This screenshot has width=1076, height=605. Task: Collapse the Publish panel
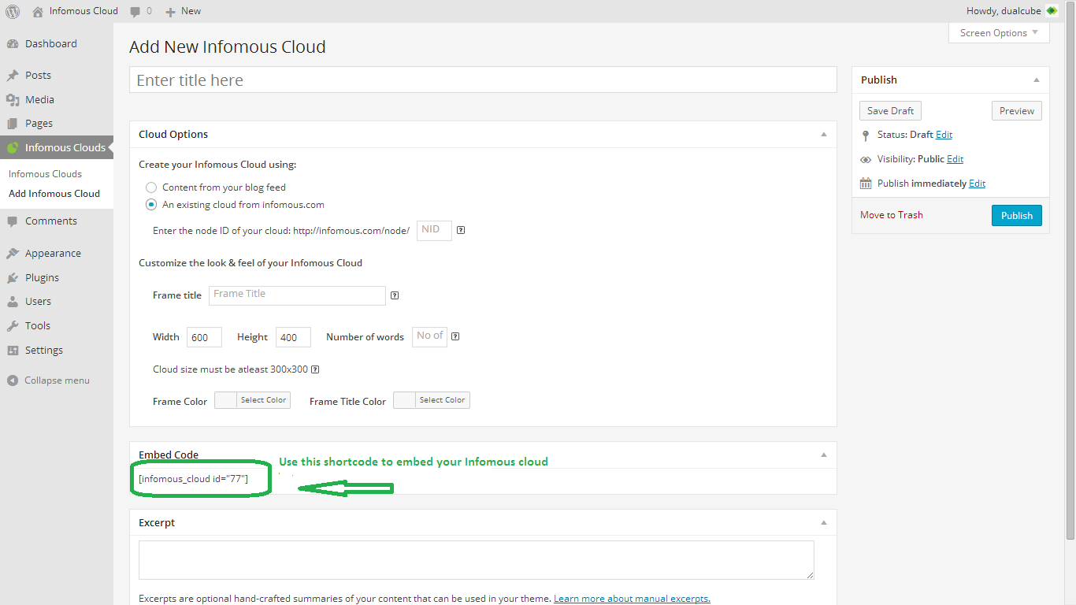pos(1036,80)
